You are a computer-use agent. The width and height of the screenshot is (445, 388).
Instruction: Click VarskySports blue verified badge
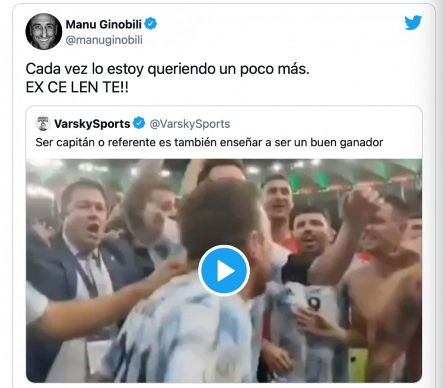click(139, 123)
